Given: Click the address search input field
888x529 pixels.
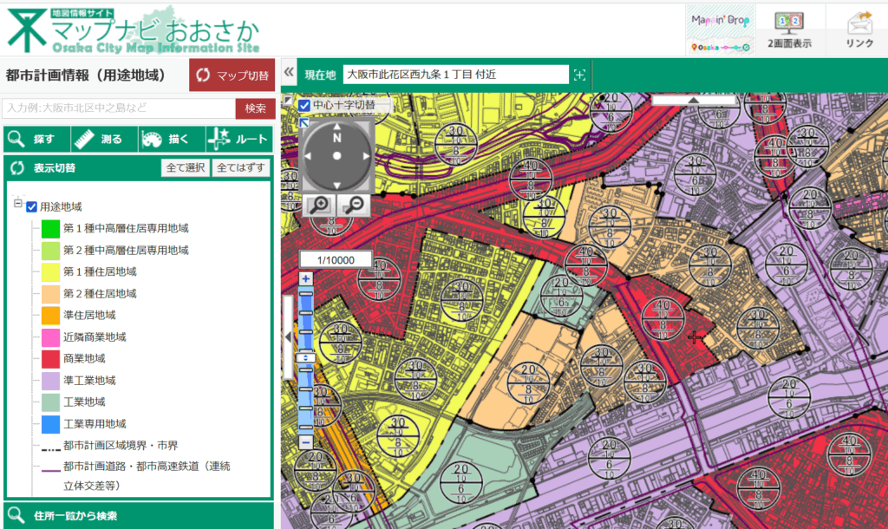Looking at the screenshot, I should coord(118,108).
